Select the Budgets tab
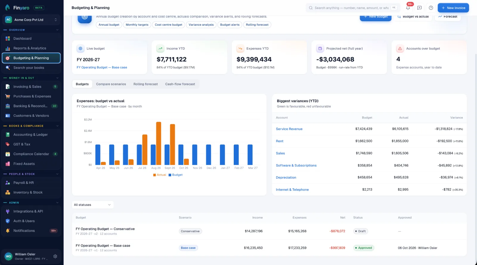This screenshot has height=265, width=477. 82,84
